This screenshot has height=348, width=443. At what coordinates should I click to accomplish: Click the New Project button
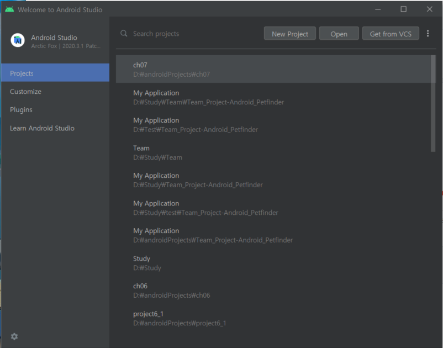(x=290, y=34)
